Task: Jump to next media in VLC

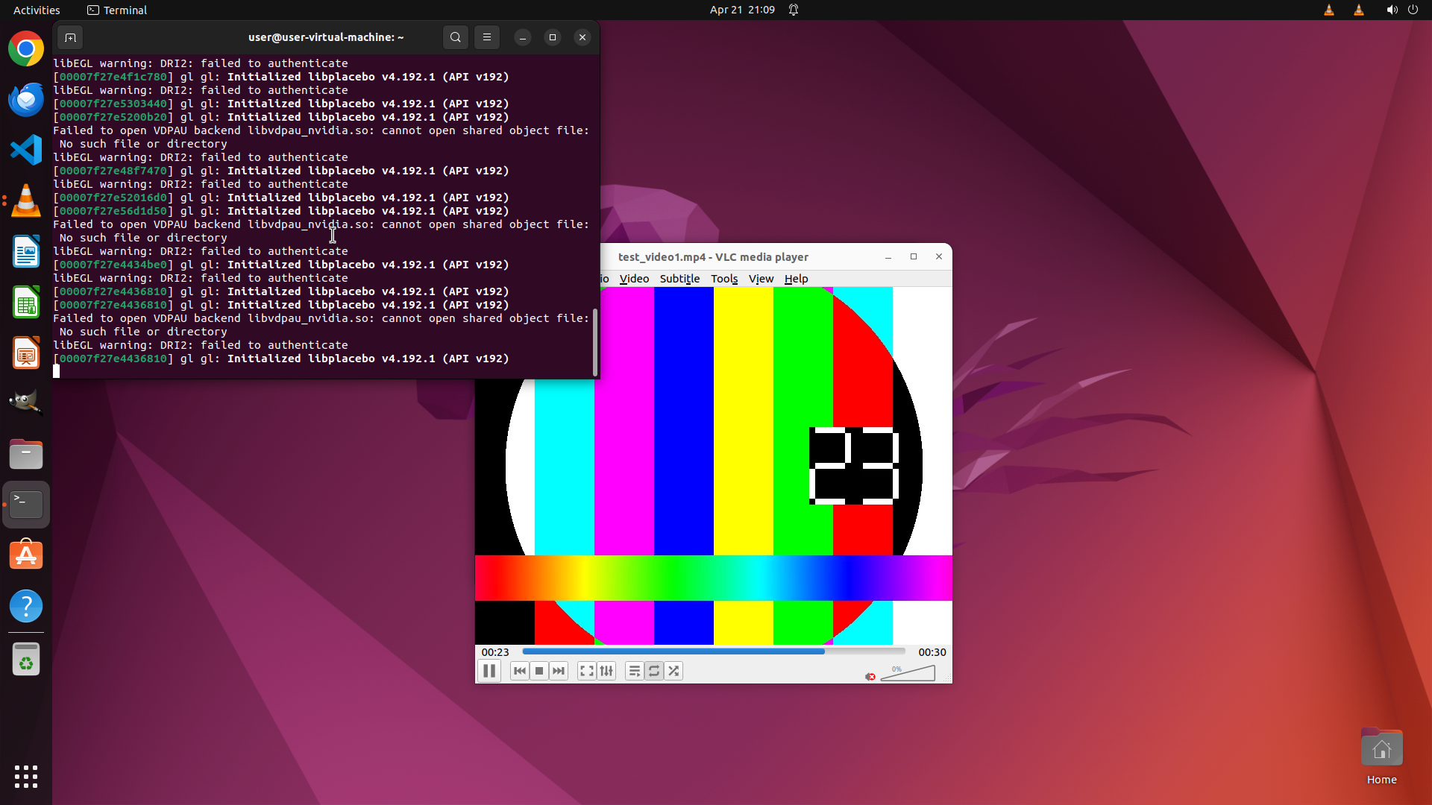Action: pyautogui.click(x=559, y=671)
